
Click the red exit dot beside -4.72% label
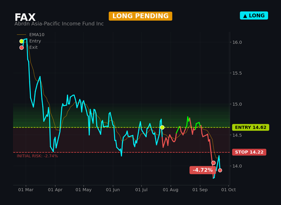pyautogui.click(x=214, y=163)
